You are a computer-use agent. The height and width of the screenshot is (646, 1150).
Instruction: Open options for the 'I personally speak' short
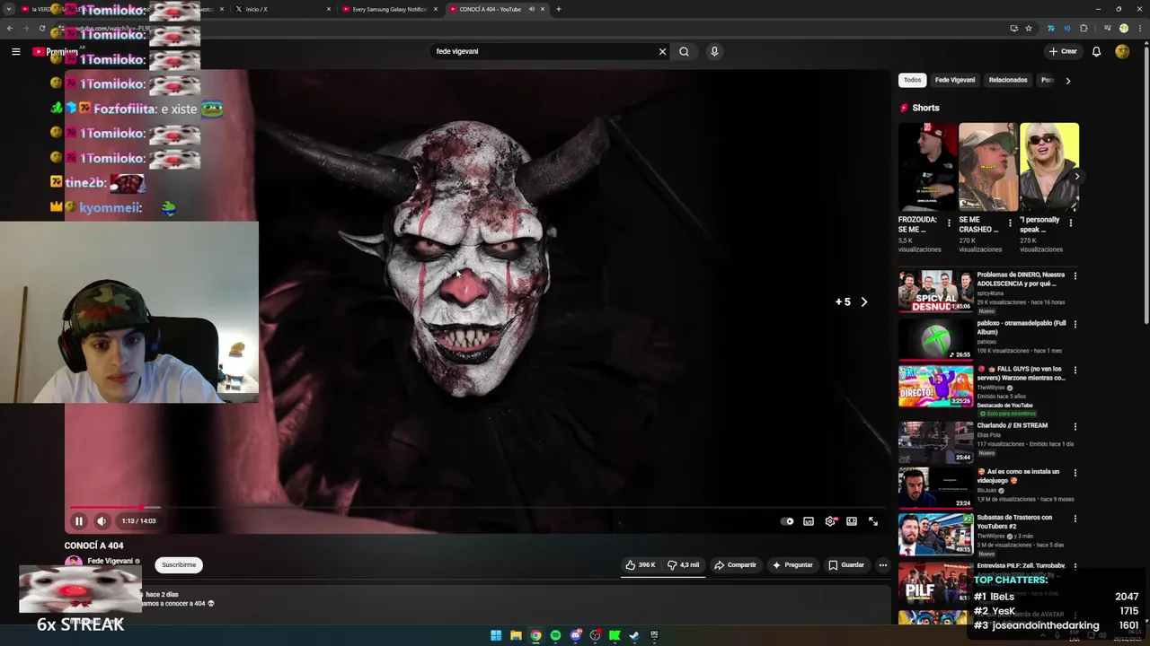pyautogui.click(x=1070, y=223)
